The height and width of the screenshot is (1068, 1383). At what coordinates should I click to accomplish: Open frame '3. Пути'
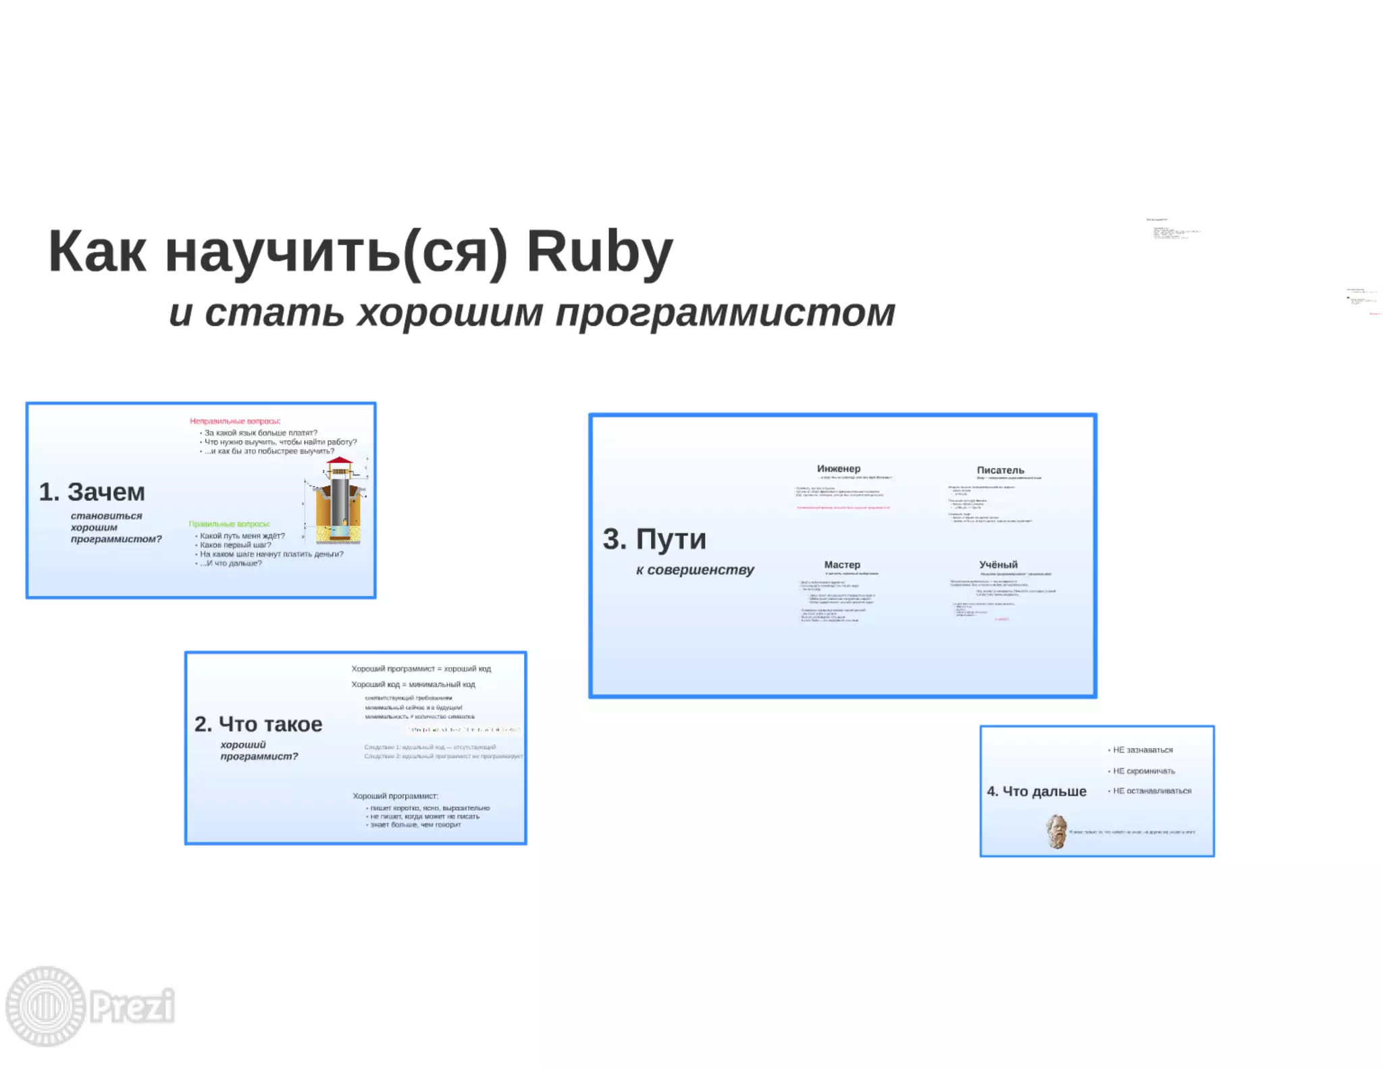coord(654,539)
